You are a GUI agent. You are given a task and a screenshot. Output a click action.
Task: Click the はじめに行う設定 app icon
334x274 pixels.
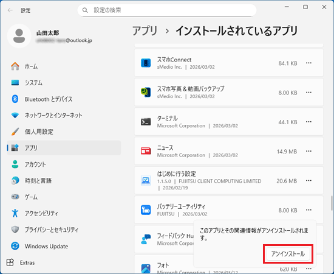[146, 180]
